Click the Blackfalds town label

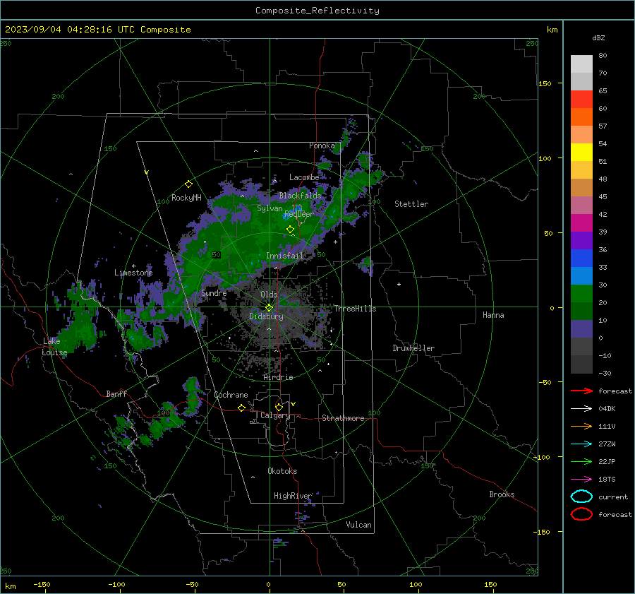pos(300,196)
